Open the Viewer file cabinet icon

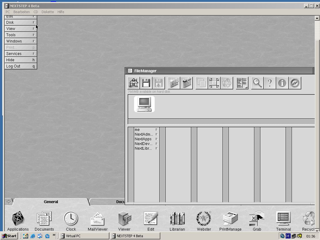[x=124, y=221]
